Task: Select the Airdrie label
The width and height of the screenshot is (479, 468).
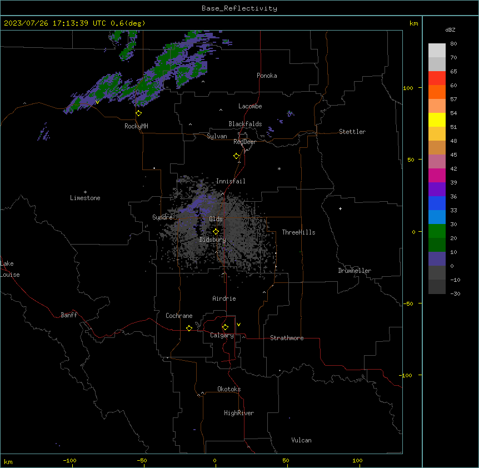Action: pos(224,298)
